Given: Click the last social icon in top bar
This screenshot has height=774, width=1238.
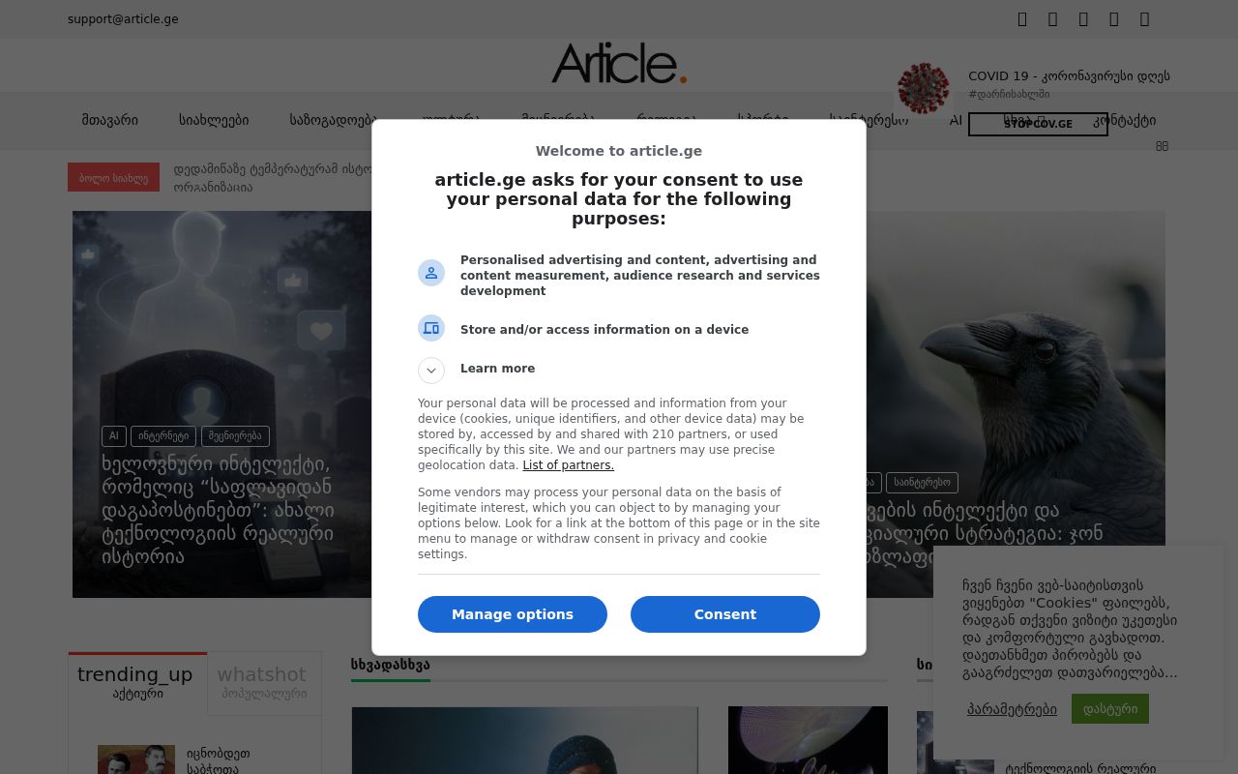Looking at the screenshot, I should (x=1145, y=19).
